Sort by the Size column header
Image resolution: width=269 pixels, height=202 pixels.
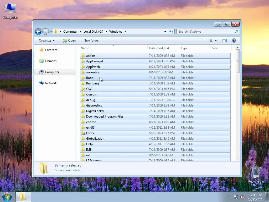click(x=215, y=48)
